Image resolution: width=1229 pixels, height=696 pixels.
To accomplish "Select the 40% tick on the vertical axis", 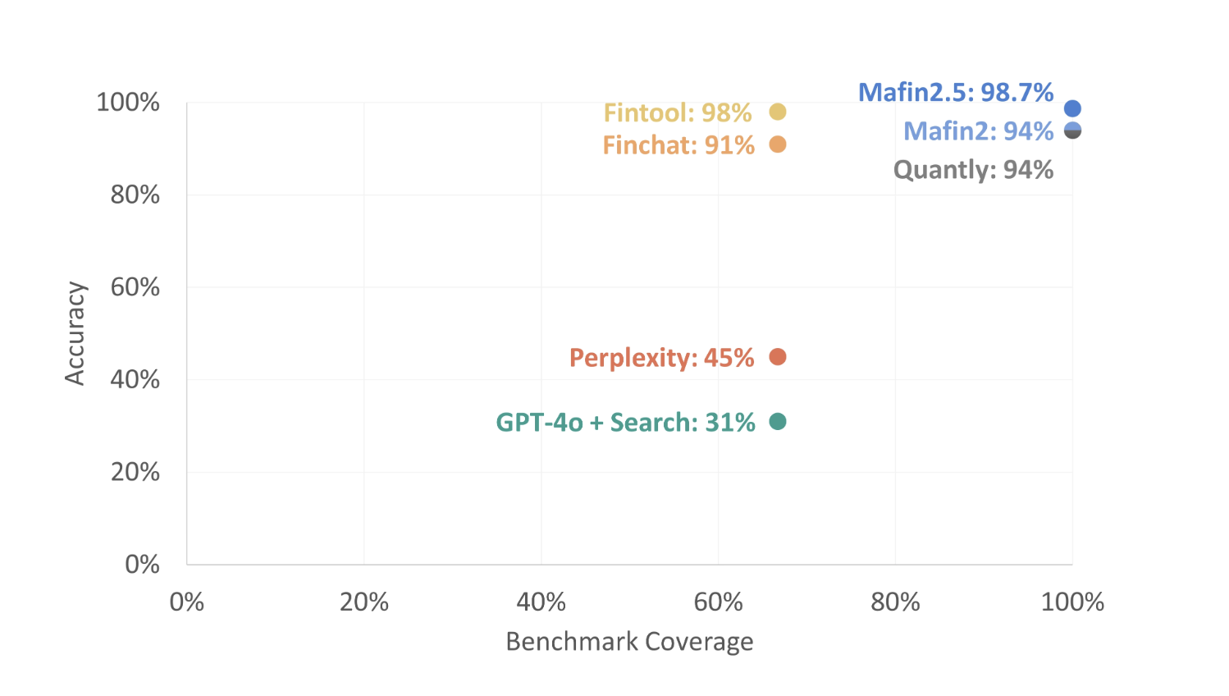I will coord(135,380).
